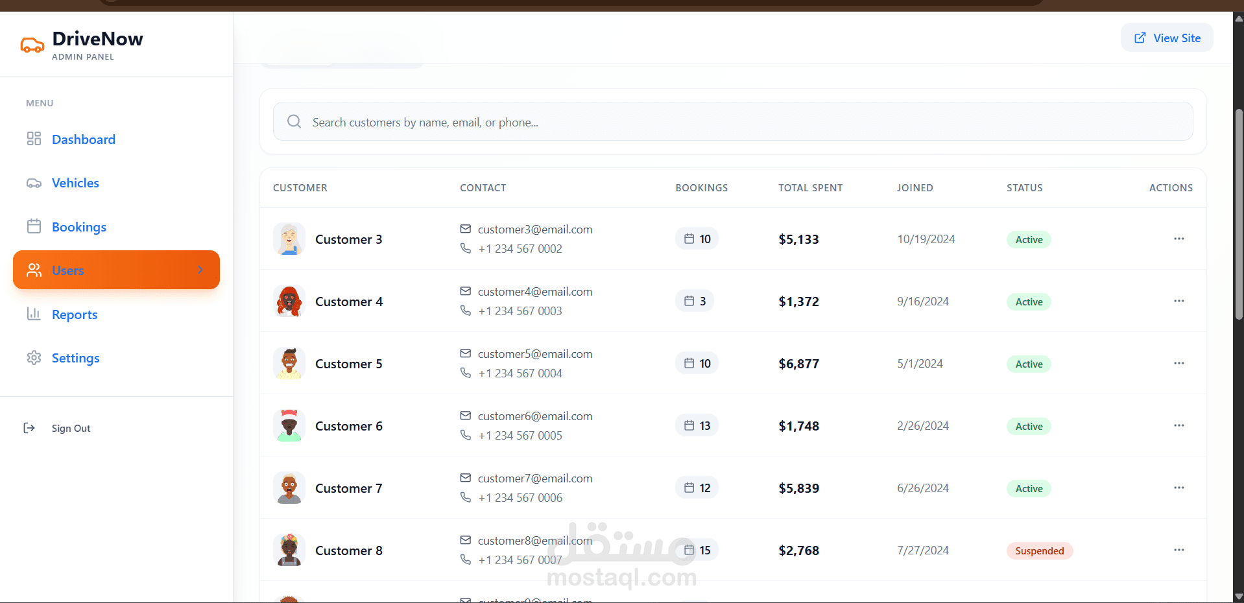Click the TOTAL SPENT column header
Image resolution: width=1244 pixels, height=603 pixels.
[x=810, y=187]
